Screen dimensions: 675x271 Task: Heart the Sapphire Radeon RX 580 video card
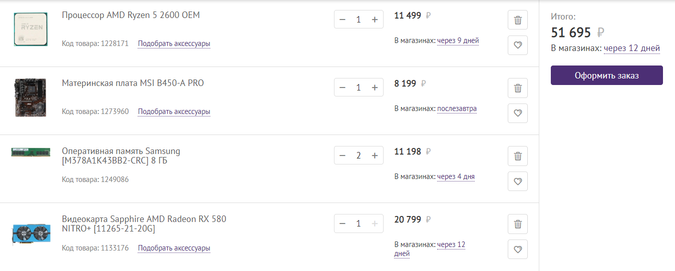tap(518, 249)
